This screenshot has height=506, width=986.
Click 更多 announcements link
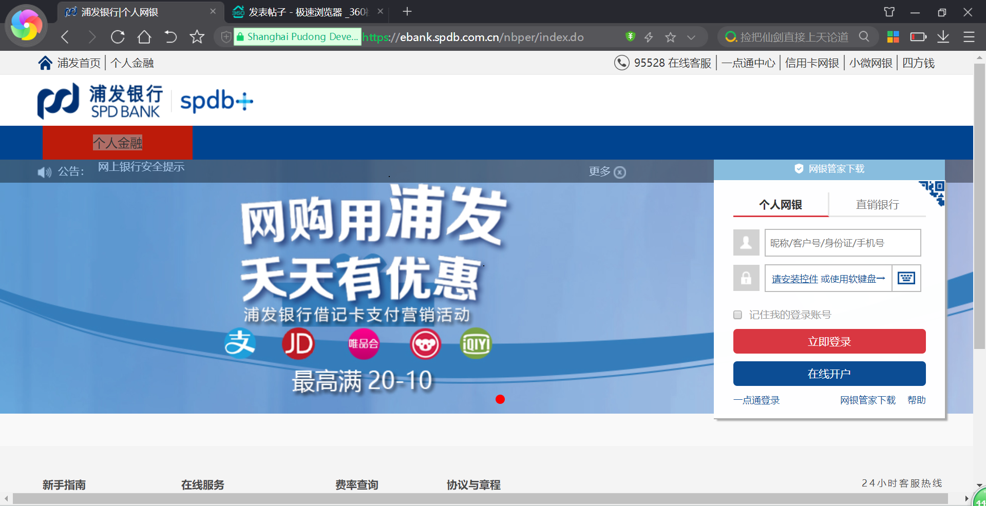click(x=599, y=171)
